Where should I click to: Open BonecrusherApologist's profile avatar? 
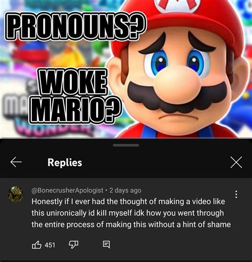16,194
